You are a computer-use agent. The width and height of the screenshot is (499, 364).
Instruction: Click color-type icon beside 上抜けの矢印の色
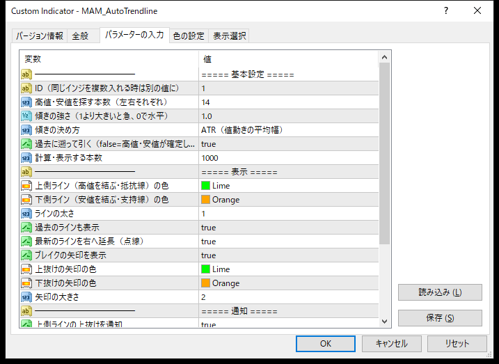tap(26, 269)
